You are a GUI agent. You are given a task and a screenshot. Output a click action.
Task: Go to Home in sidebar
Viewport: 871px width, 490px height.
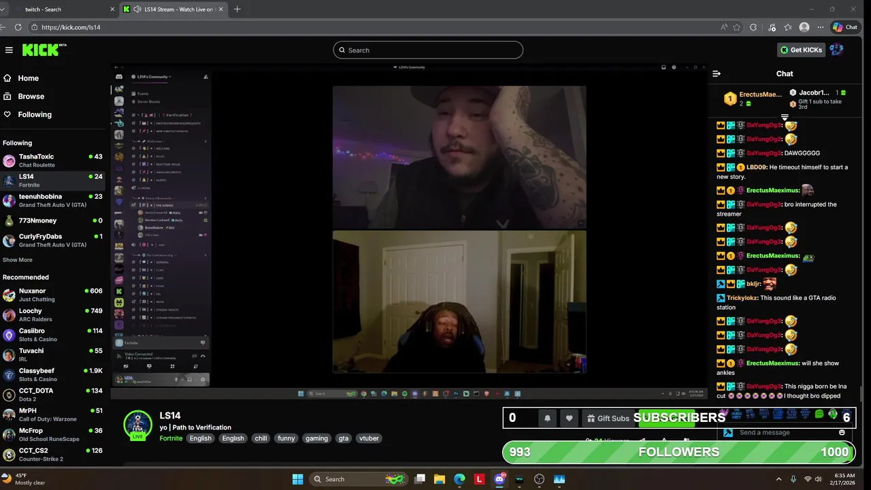[28, 78]
